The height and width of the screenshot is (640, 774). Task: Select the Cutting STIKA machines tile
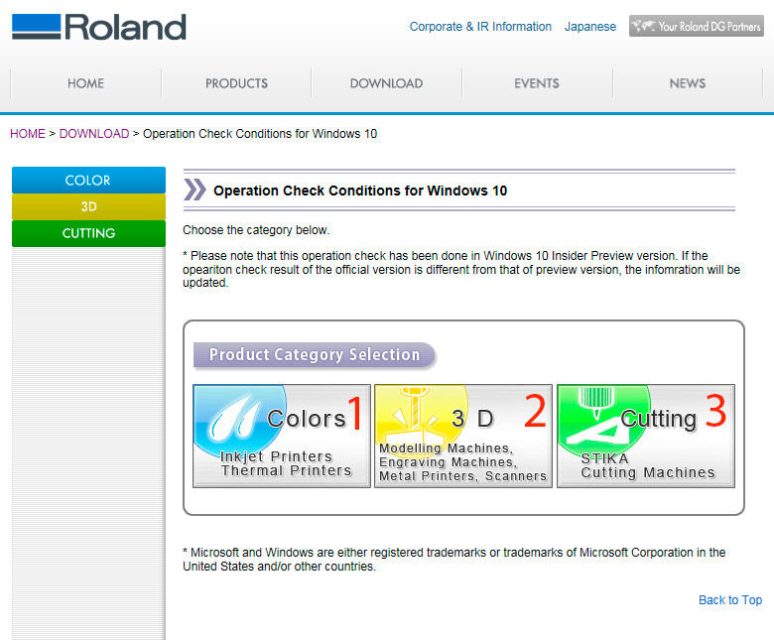[x=646, y=436]
